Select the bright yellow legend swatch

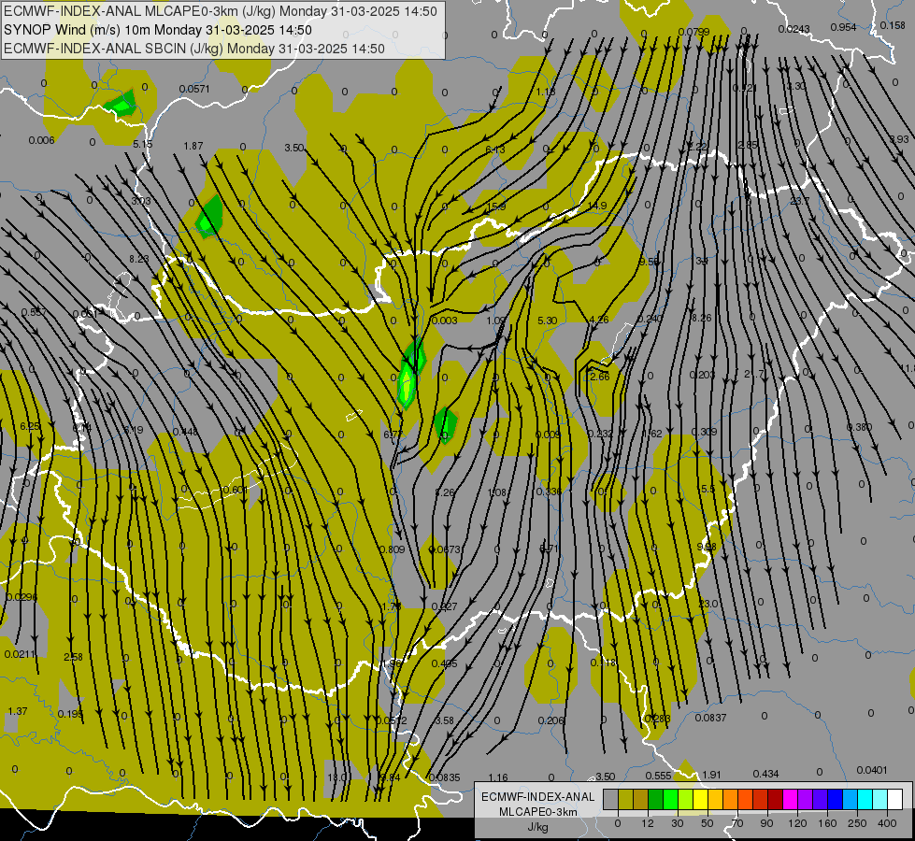701,799
